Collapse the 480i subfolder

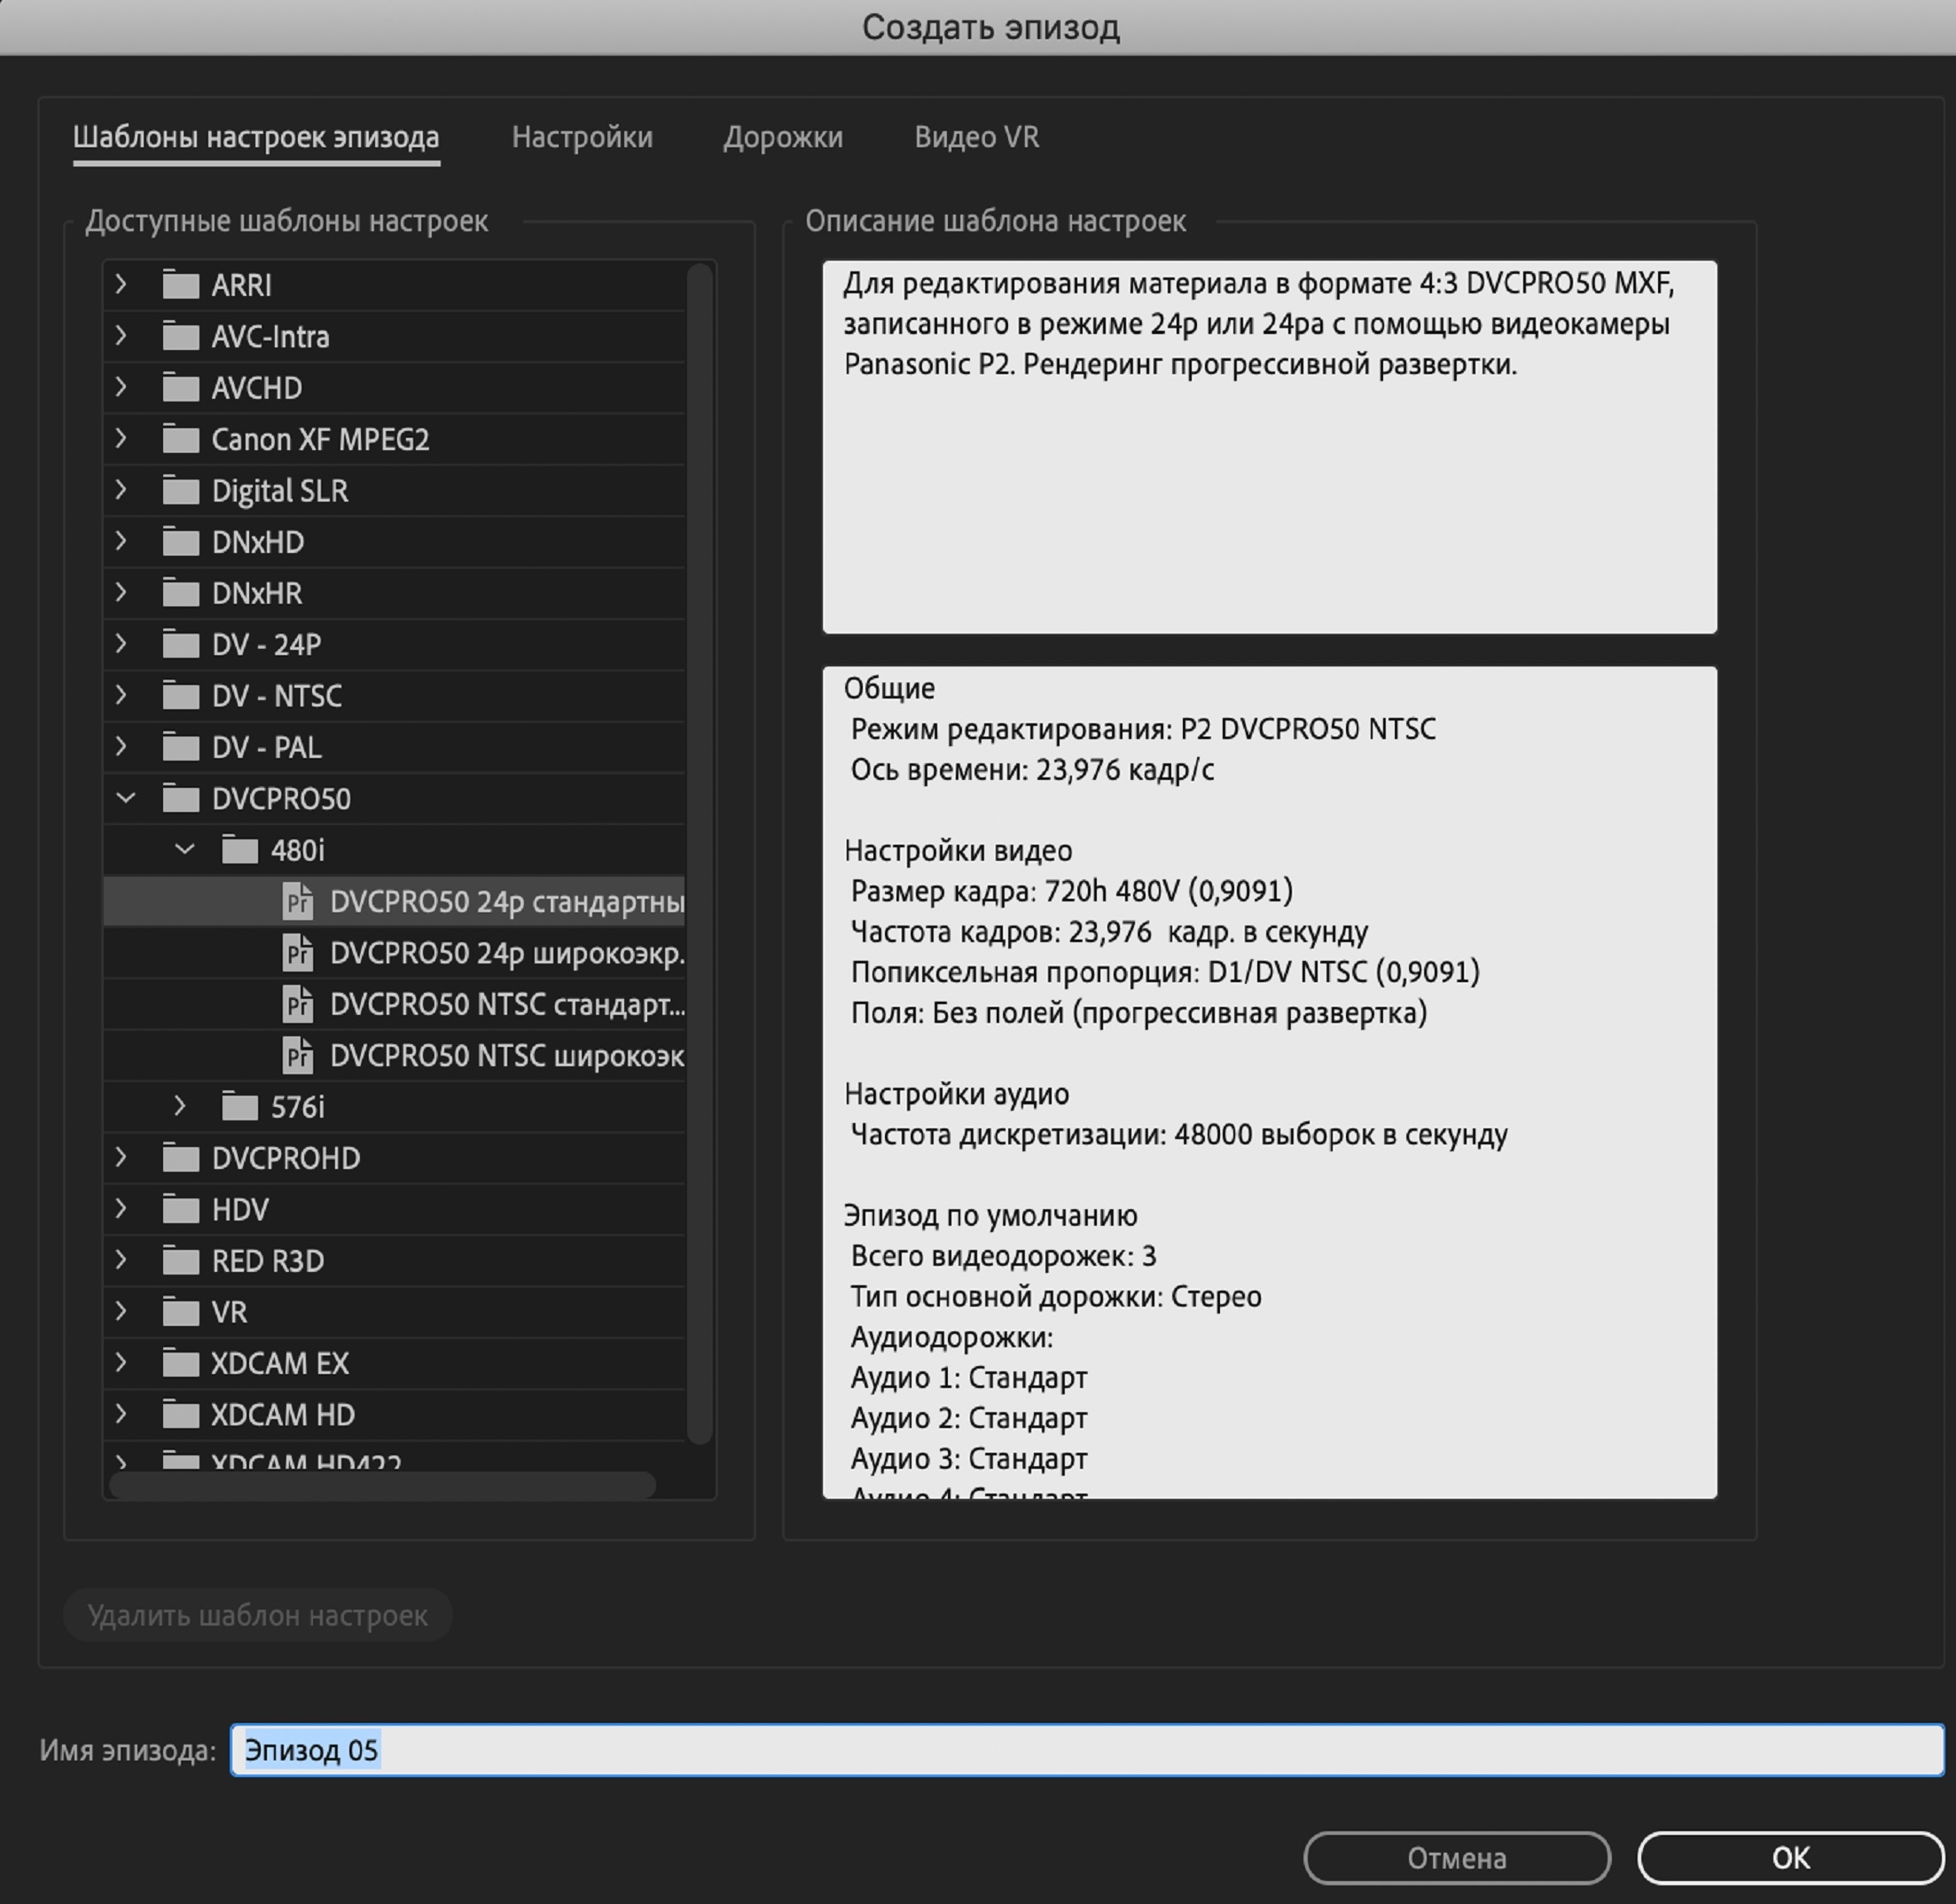point(184,850)
